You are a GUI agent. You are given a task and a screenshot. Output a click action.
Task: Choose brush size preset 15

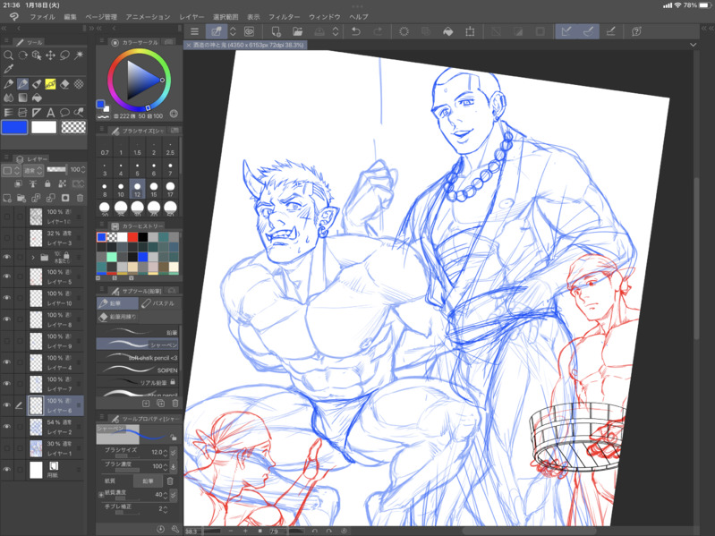pyautogui.click(x=154, y=188)
